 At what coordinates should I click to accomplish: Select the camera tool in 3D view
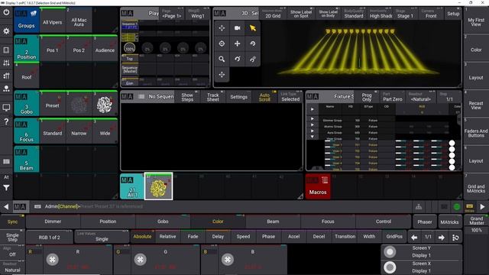click(x=238, y=28)
